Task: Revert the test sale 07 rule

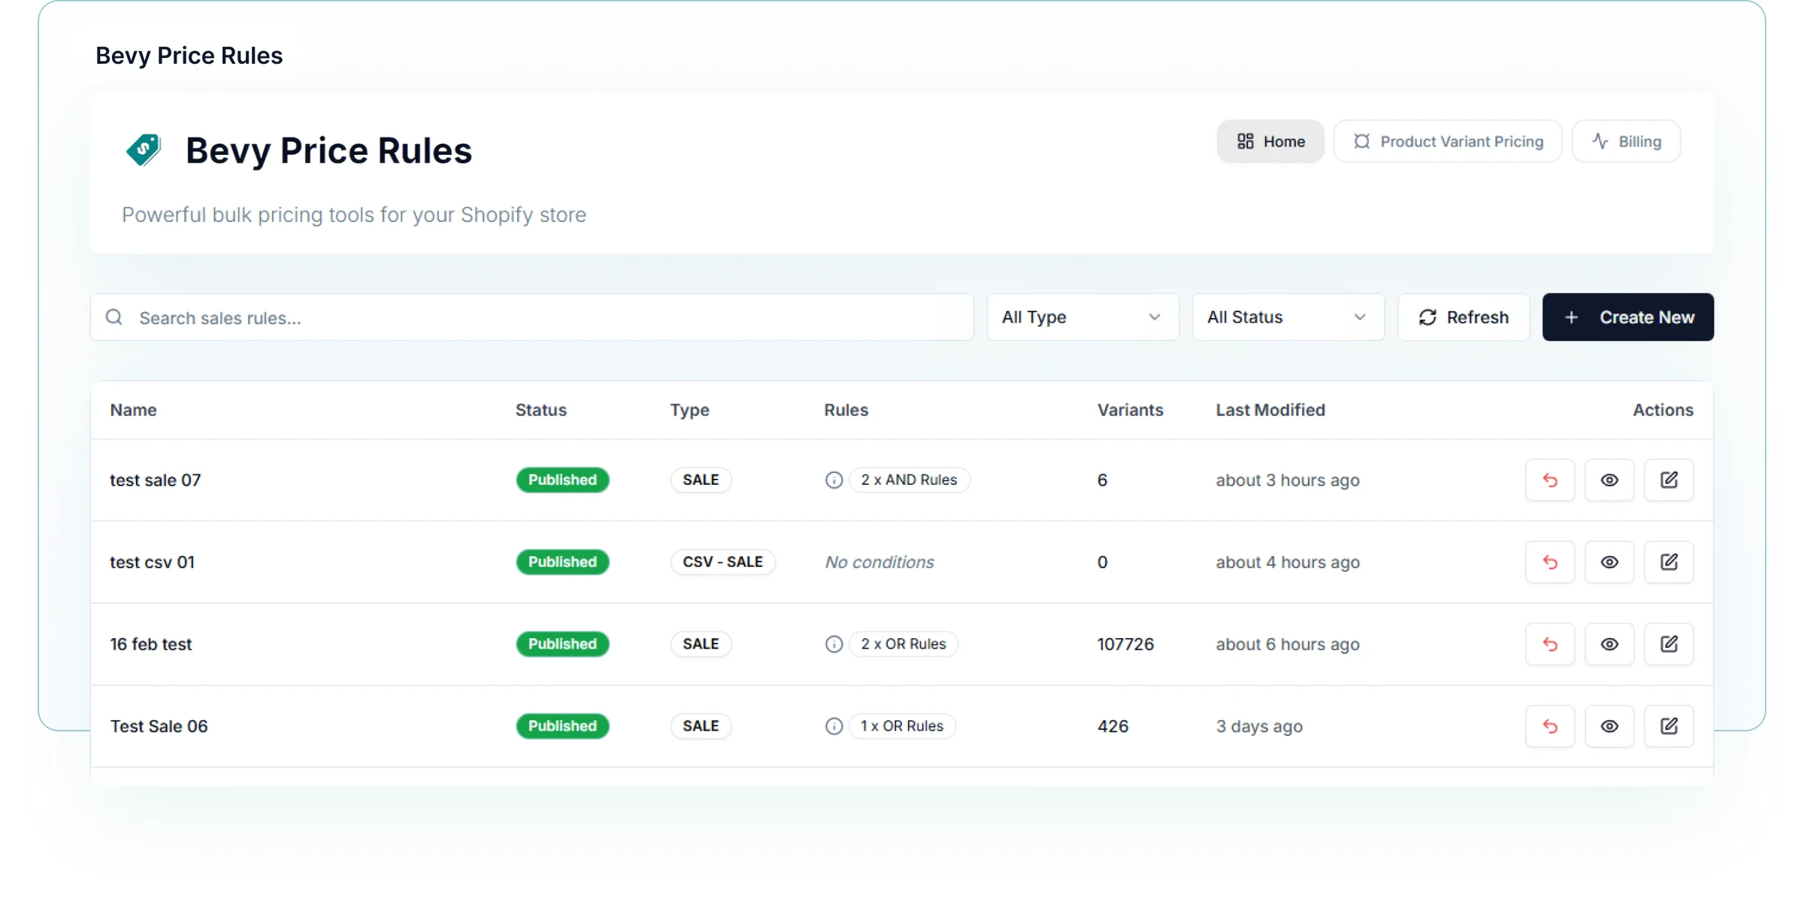Action: point(1549,480)
